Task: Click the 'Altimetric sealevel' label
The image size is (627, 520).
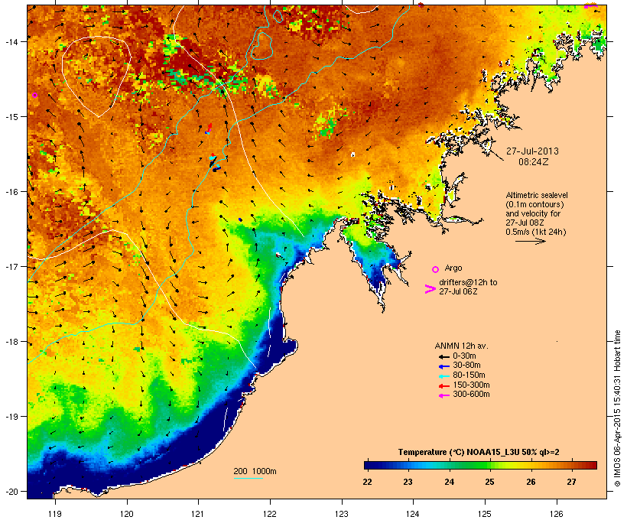Action: tap(537, 195)
